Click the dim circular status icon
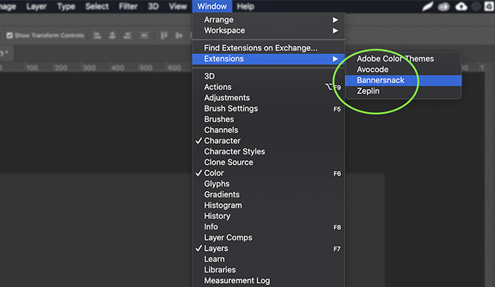This screenshot has height=287, width=495. pos(476,6)
